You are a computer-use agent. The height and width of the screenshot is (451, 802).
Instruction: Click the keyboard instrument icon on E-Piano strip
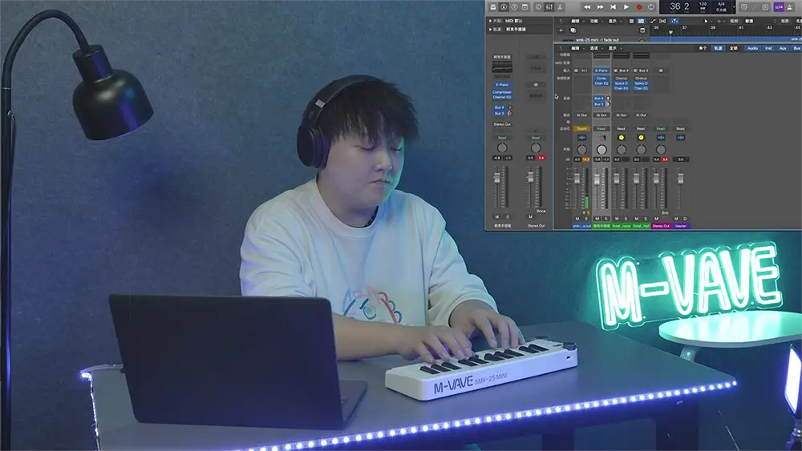(x=601, y=138)
